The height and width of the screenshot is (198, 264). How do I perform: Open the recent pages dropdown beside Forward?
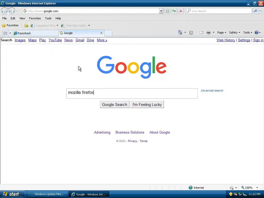click(17, 11)
